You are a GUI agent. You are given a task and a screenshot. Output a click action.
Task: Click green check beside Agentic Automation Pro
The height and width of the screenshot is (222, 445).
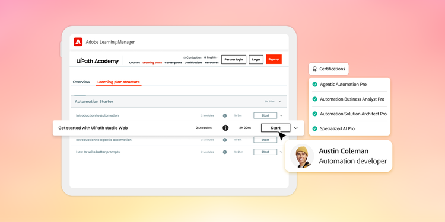pos(314,85)
